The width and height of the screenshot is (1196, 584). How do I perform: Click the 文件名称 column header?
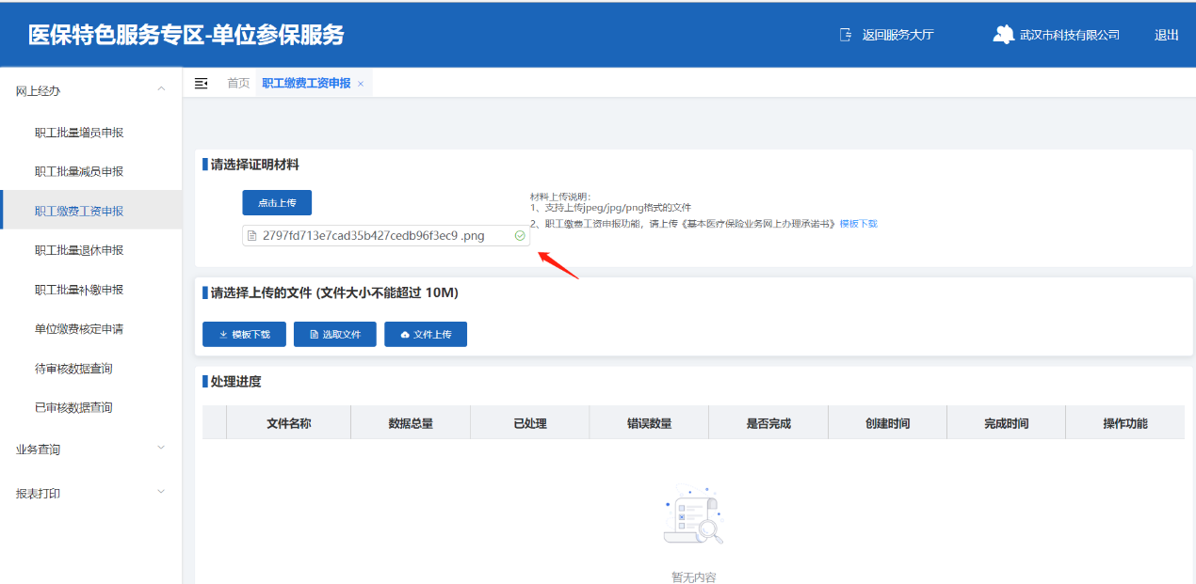tap(288, 423)
